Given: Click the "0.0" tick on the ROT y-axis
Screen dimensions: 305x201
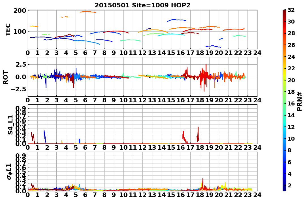Looking at the screenshot, I should pyautogui.click(x=21, y=77).
